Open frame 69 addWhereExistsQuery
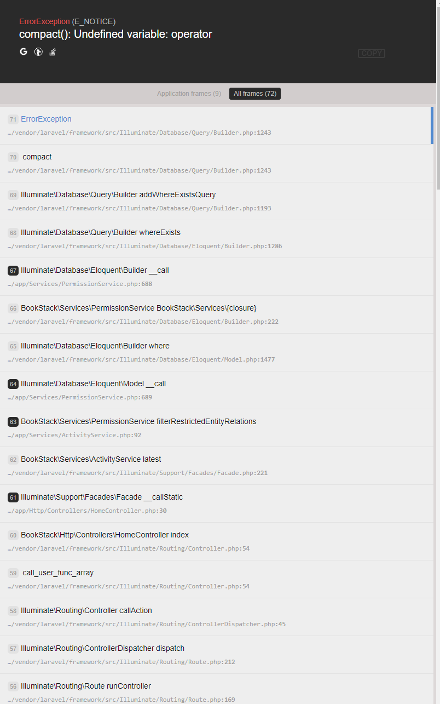The image size is (440, 704). click(217, 201)
